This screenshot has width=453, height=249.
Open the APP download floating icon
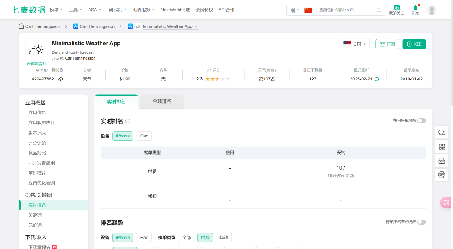coord(442,175)
